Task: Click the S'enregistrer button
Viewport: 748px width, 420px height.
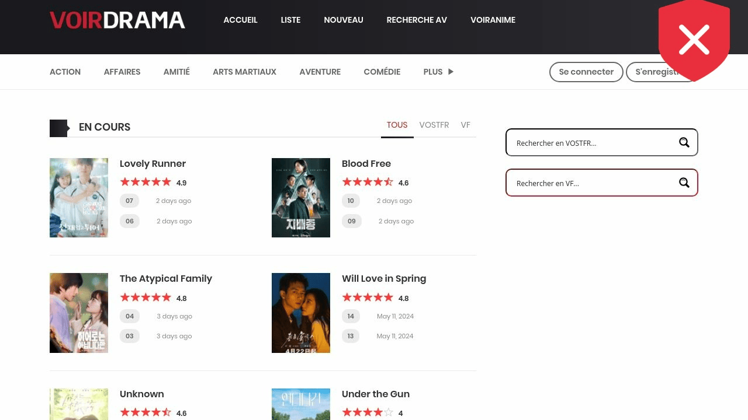Action: click(660, 72)
